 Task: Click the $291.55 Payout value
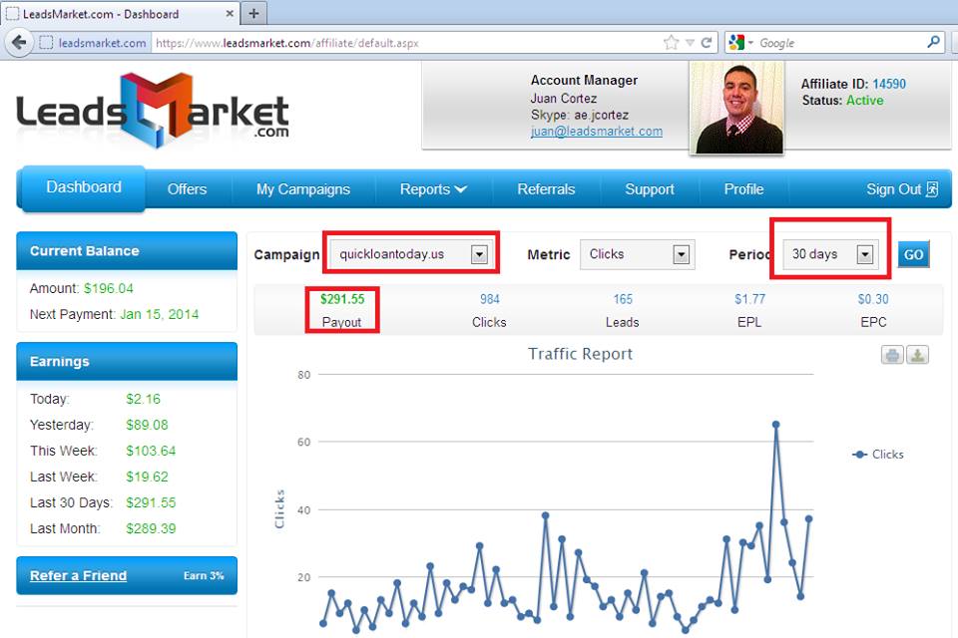click(x=342, y=299)
